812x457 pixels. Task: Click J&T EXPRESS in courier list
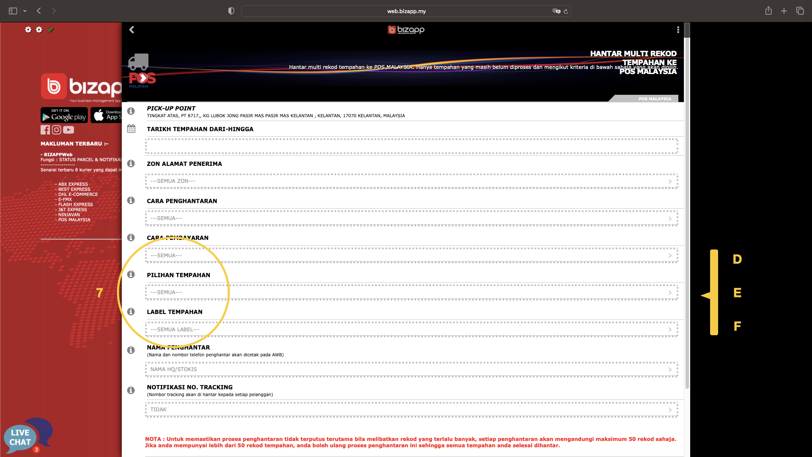[x=73, y=210]
